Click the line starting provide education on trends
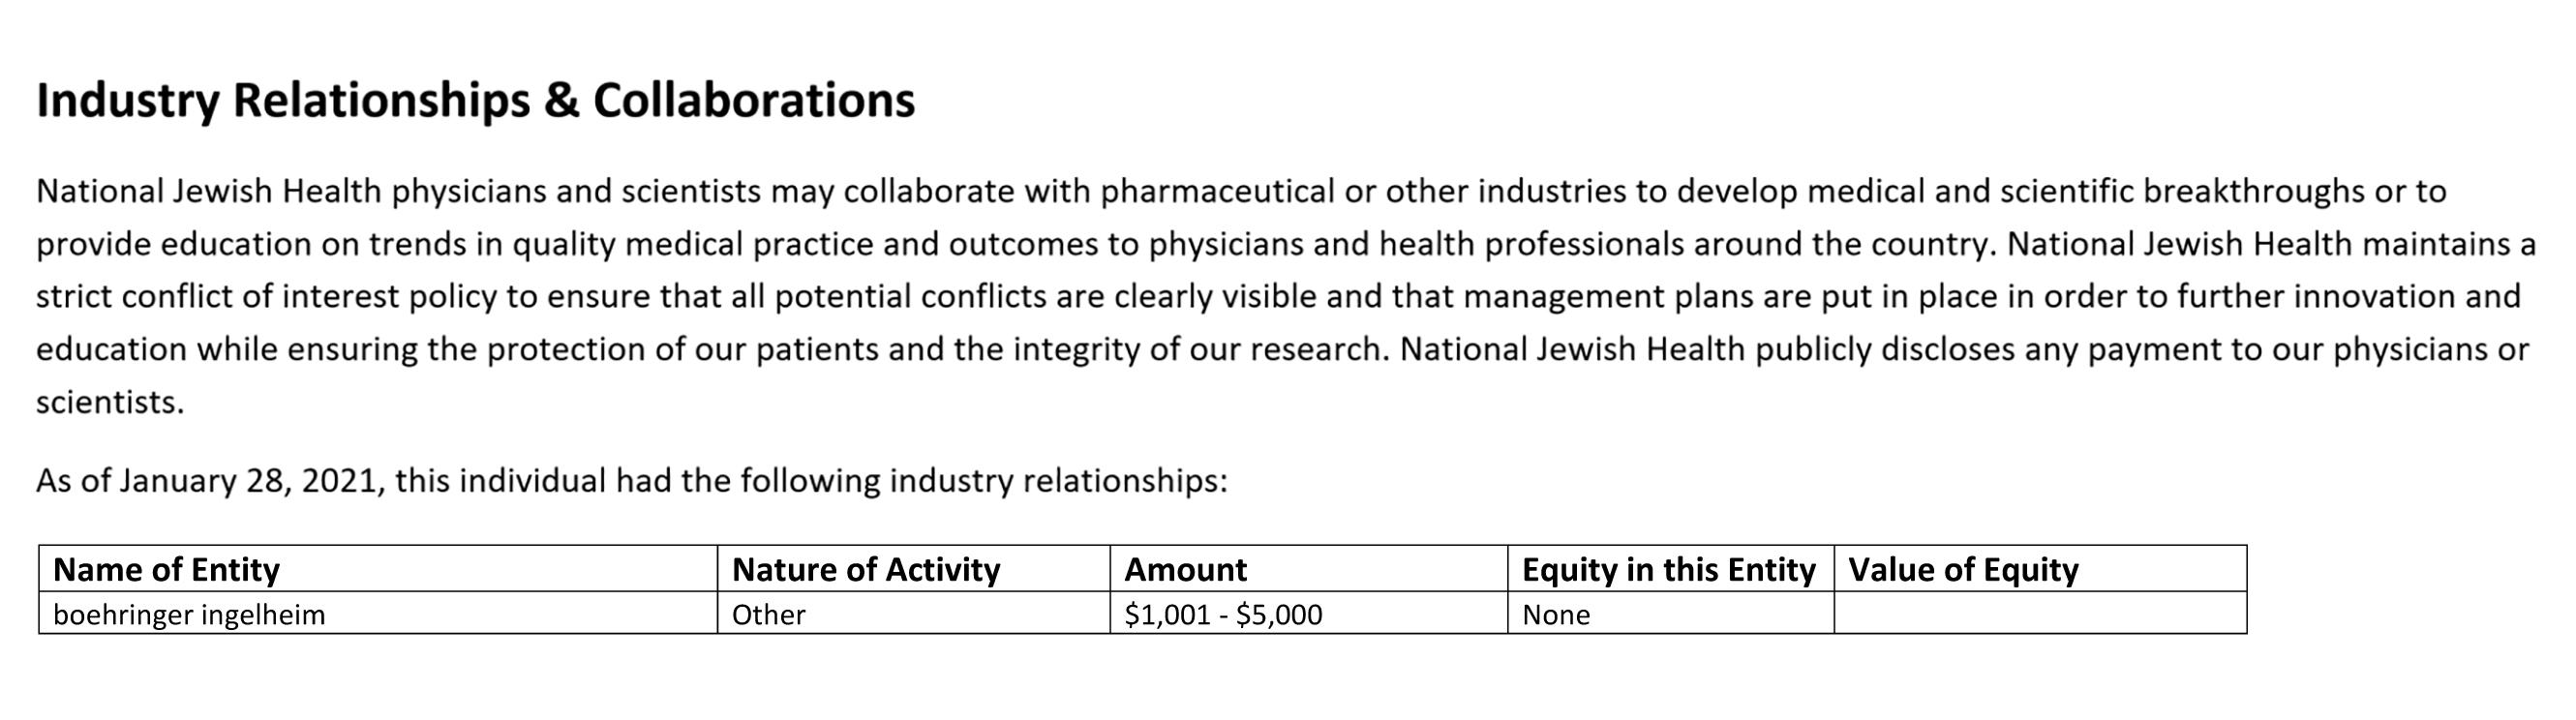 pos(1286,244)
